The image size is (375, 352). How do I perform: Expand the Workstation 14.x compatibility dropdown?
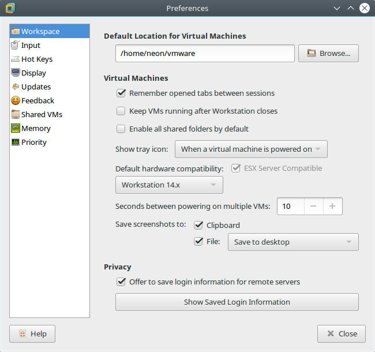(x=169, y=185)
